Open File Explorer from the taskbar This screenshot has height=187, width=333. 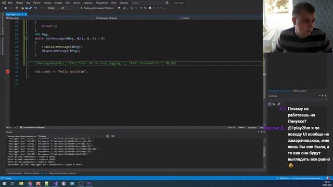(x=21, y=183)
